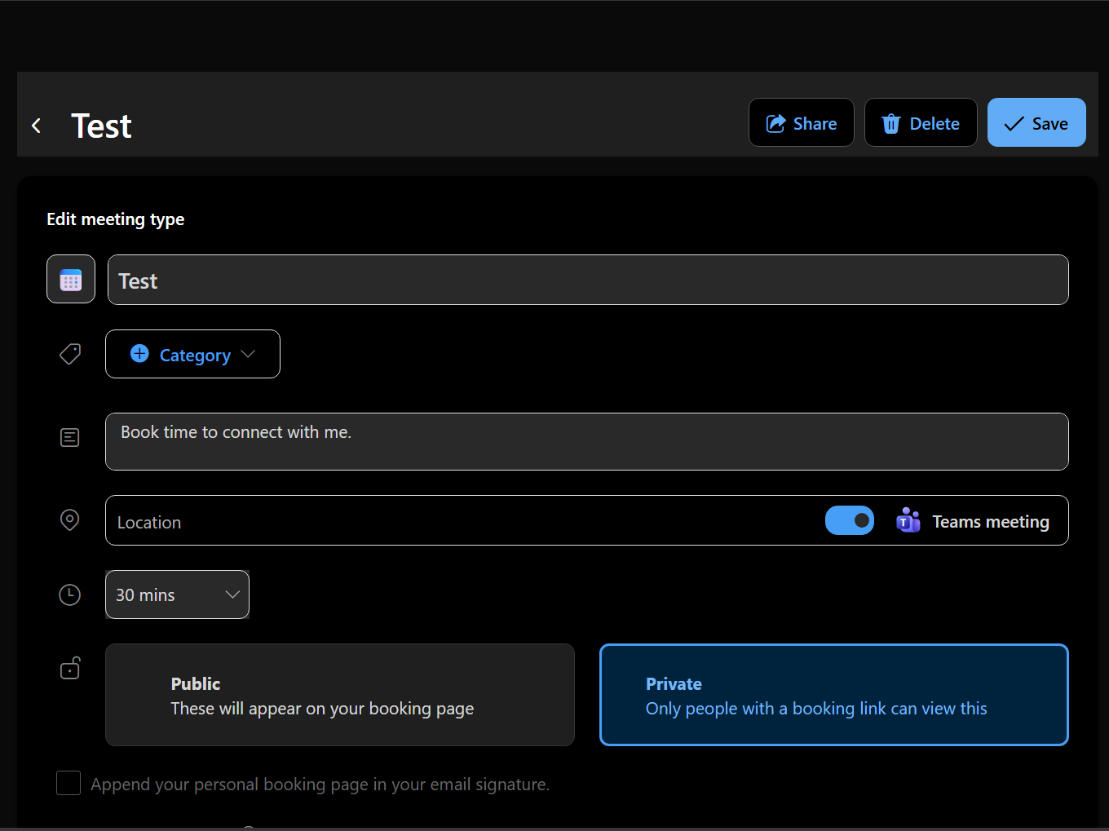
Task: Click the Share button
Action: [x=802, y=123]
